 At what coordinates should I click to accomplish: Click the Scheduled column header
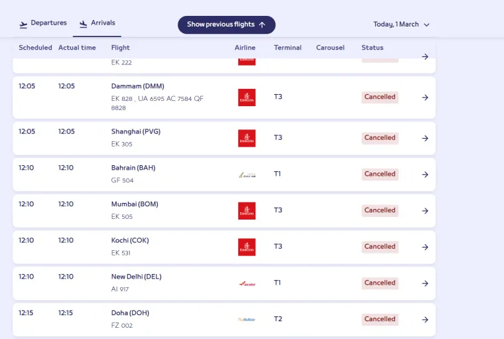click(35, 48)
